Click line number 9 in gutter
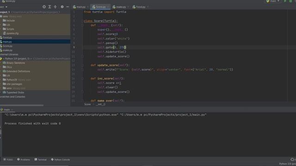This screenshot has width=296, height=166. pos(74,47)
